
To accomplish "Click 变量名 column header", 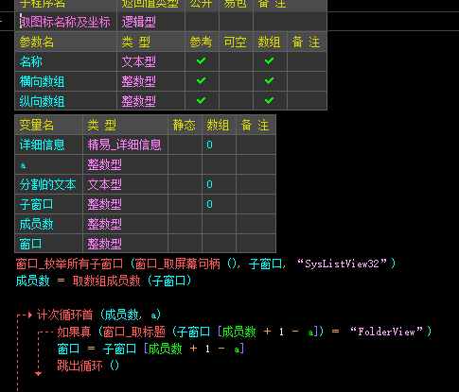I will 36,125.
